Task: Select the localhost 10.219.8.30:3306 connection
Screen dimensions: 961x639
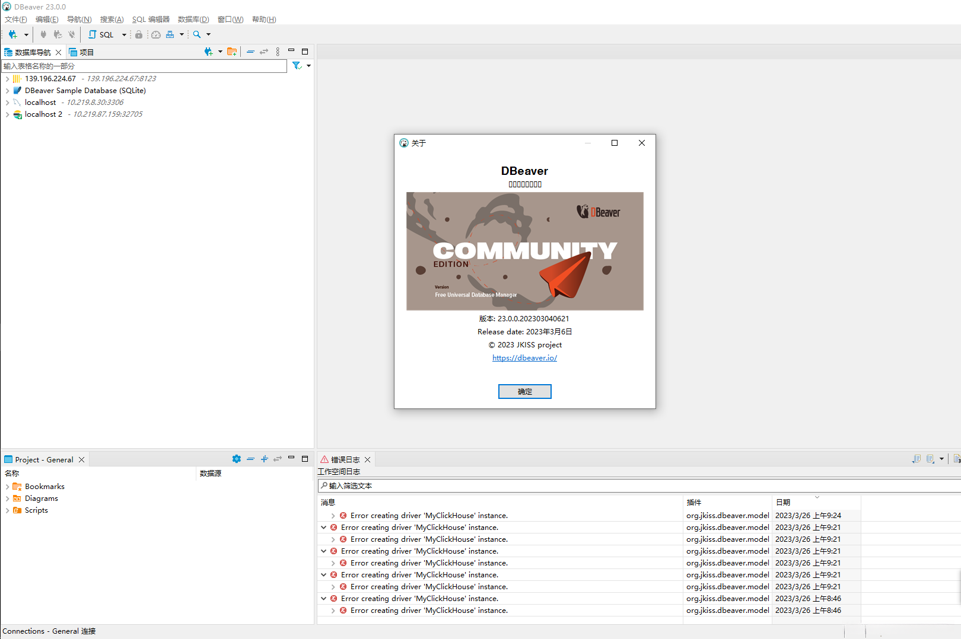Action: pos(74,103)
